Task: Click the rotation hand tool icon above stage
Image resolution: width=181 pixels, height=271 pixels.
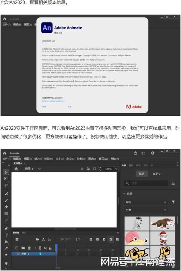Action: click(x=88, y=169)
